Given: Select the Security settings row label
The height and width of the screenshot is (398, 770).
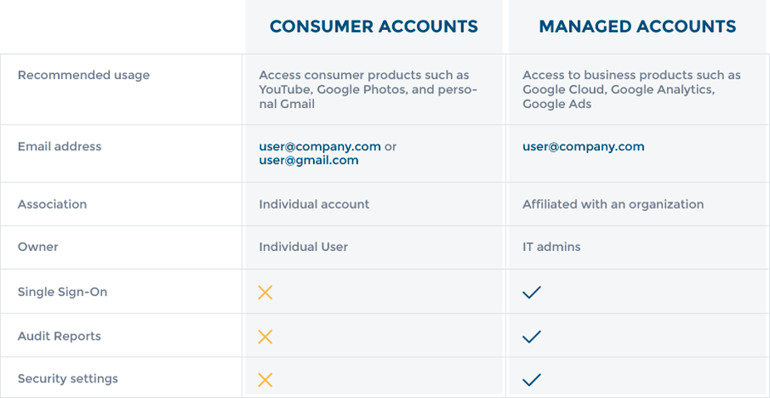Looking at the screenshot, I should click(68, 379).
